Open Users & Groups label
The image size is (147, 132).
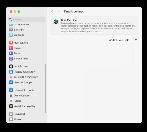coord(23,82)
